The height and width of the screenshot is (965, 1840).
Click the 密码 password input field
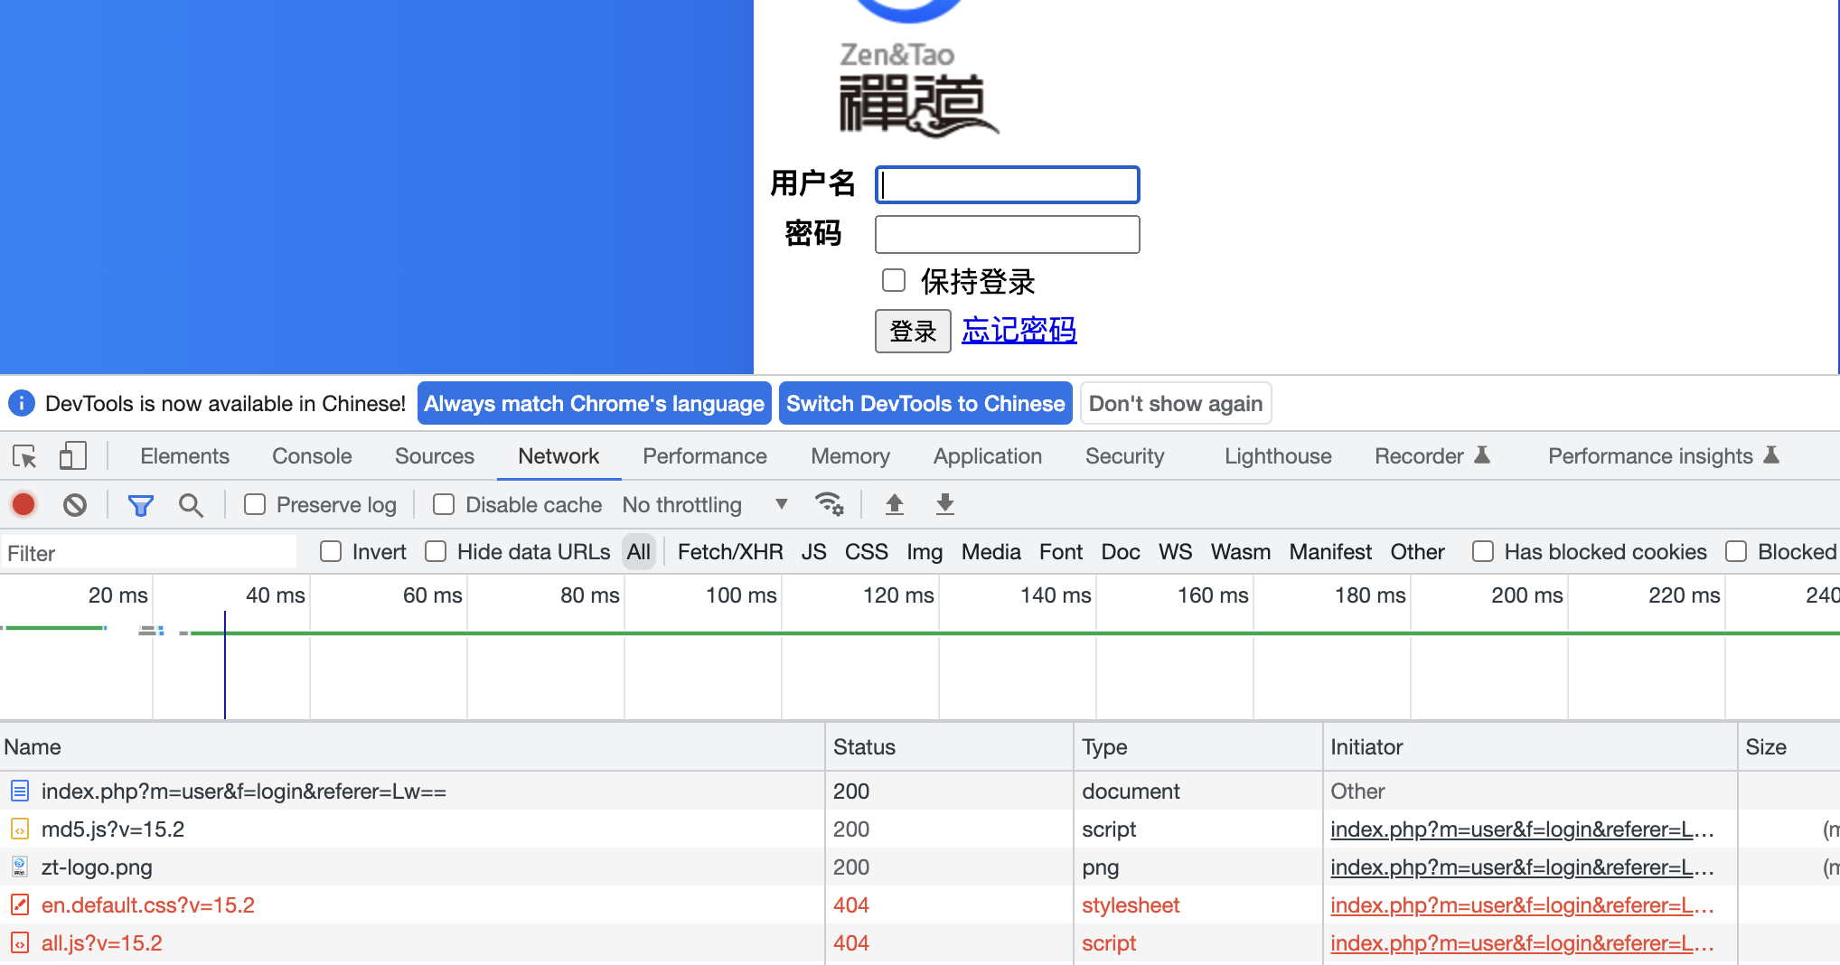coord(1008,234)
